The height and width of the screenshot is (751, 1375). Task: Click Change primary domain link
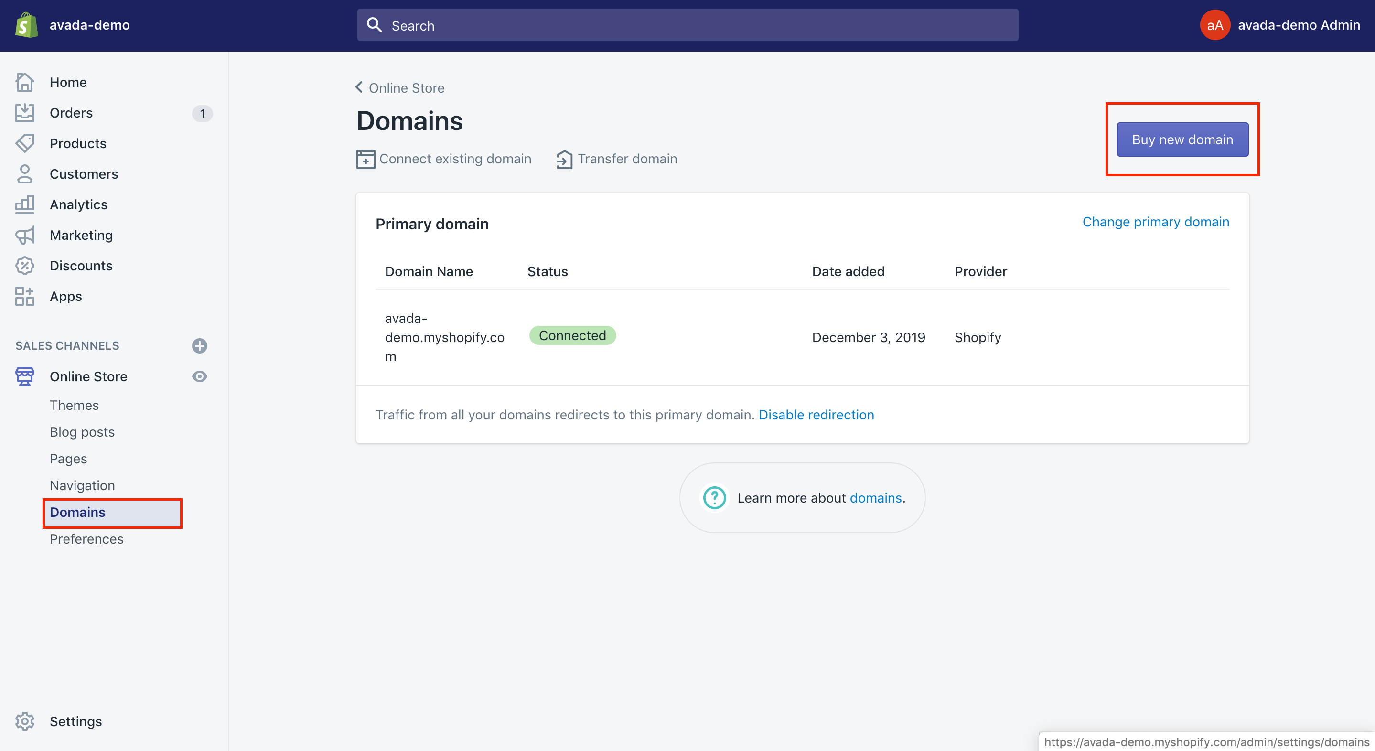click(1156, 221)
